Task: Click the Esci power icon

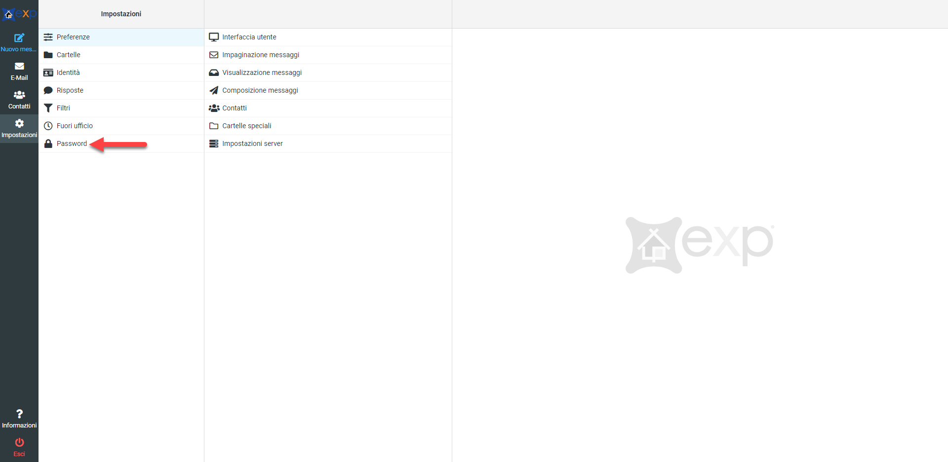Action: [x=19, y=442]
